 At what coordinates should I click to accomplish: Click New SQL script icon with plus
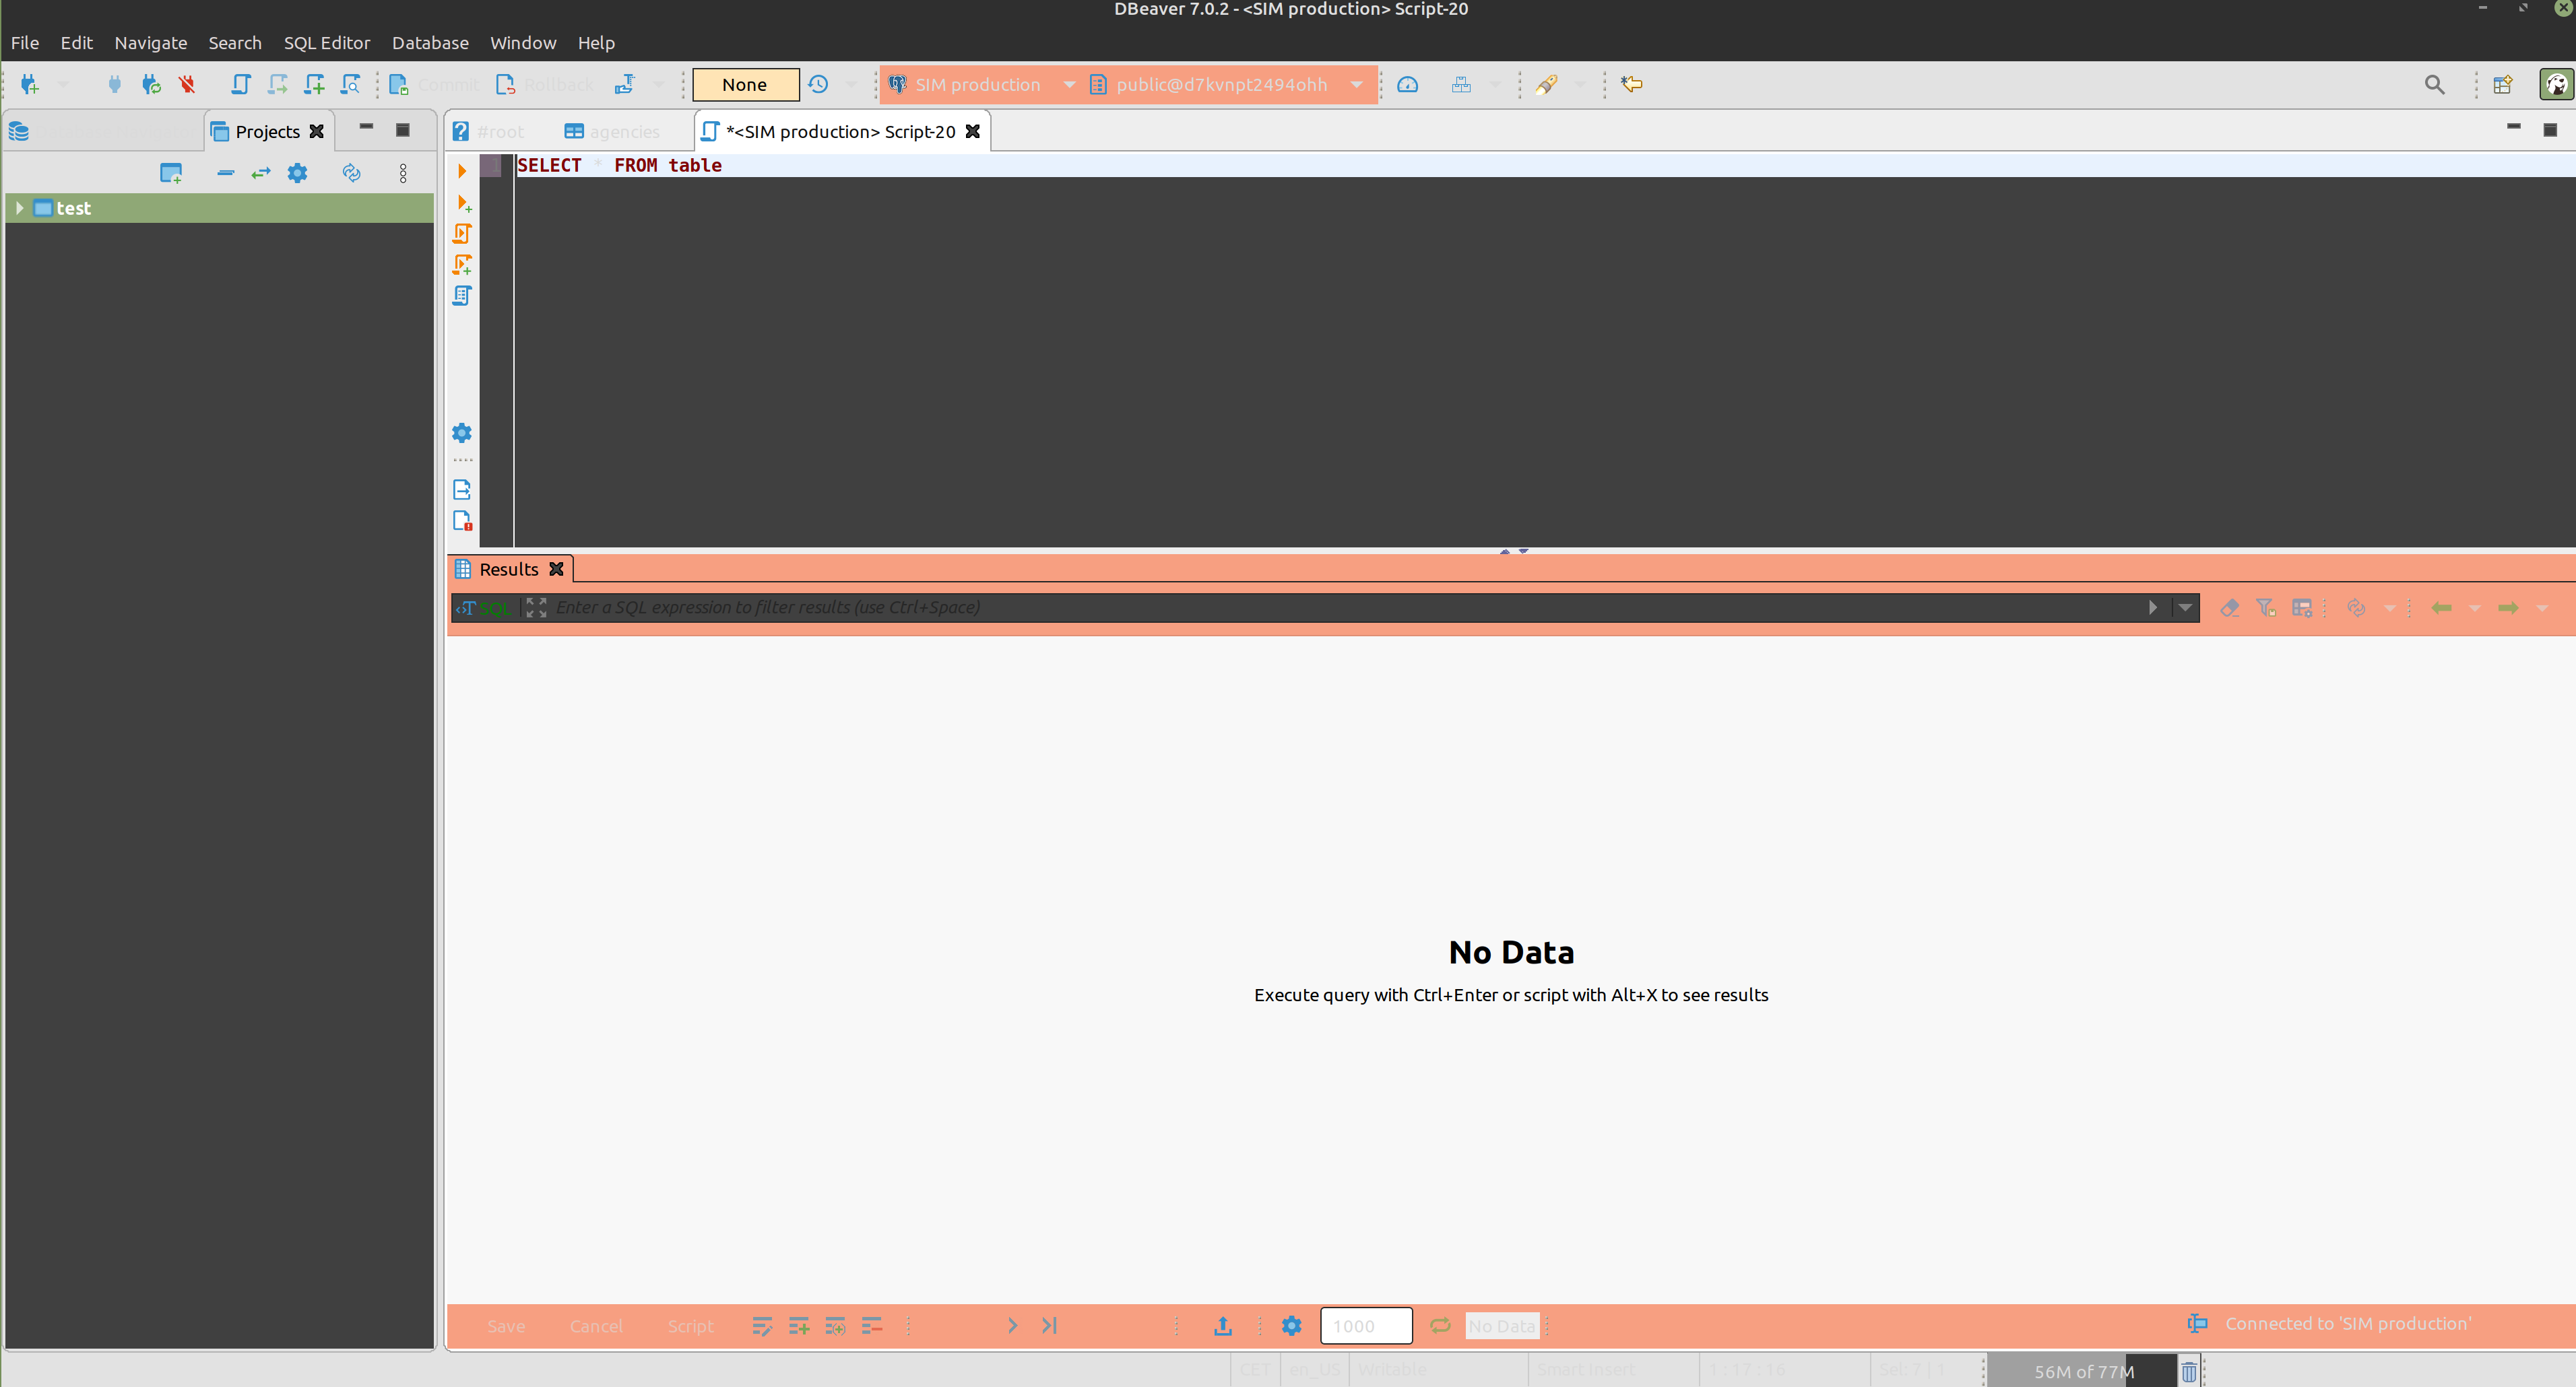[x=314, y=85]
